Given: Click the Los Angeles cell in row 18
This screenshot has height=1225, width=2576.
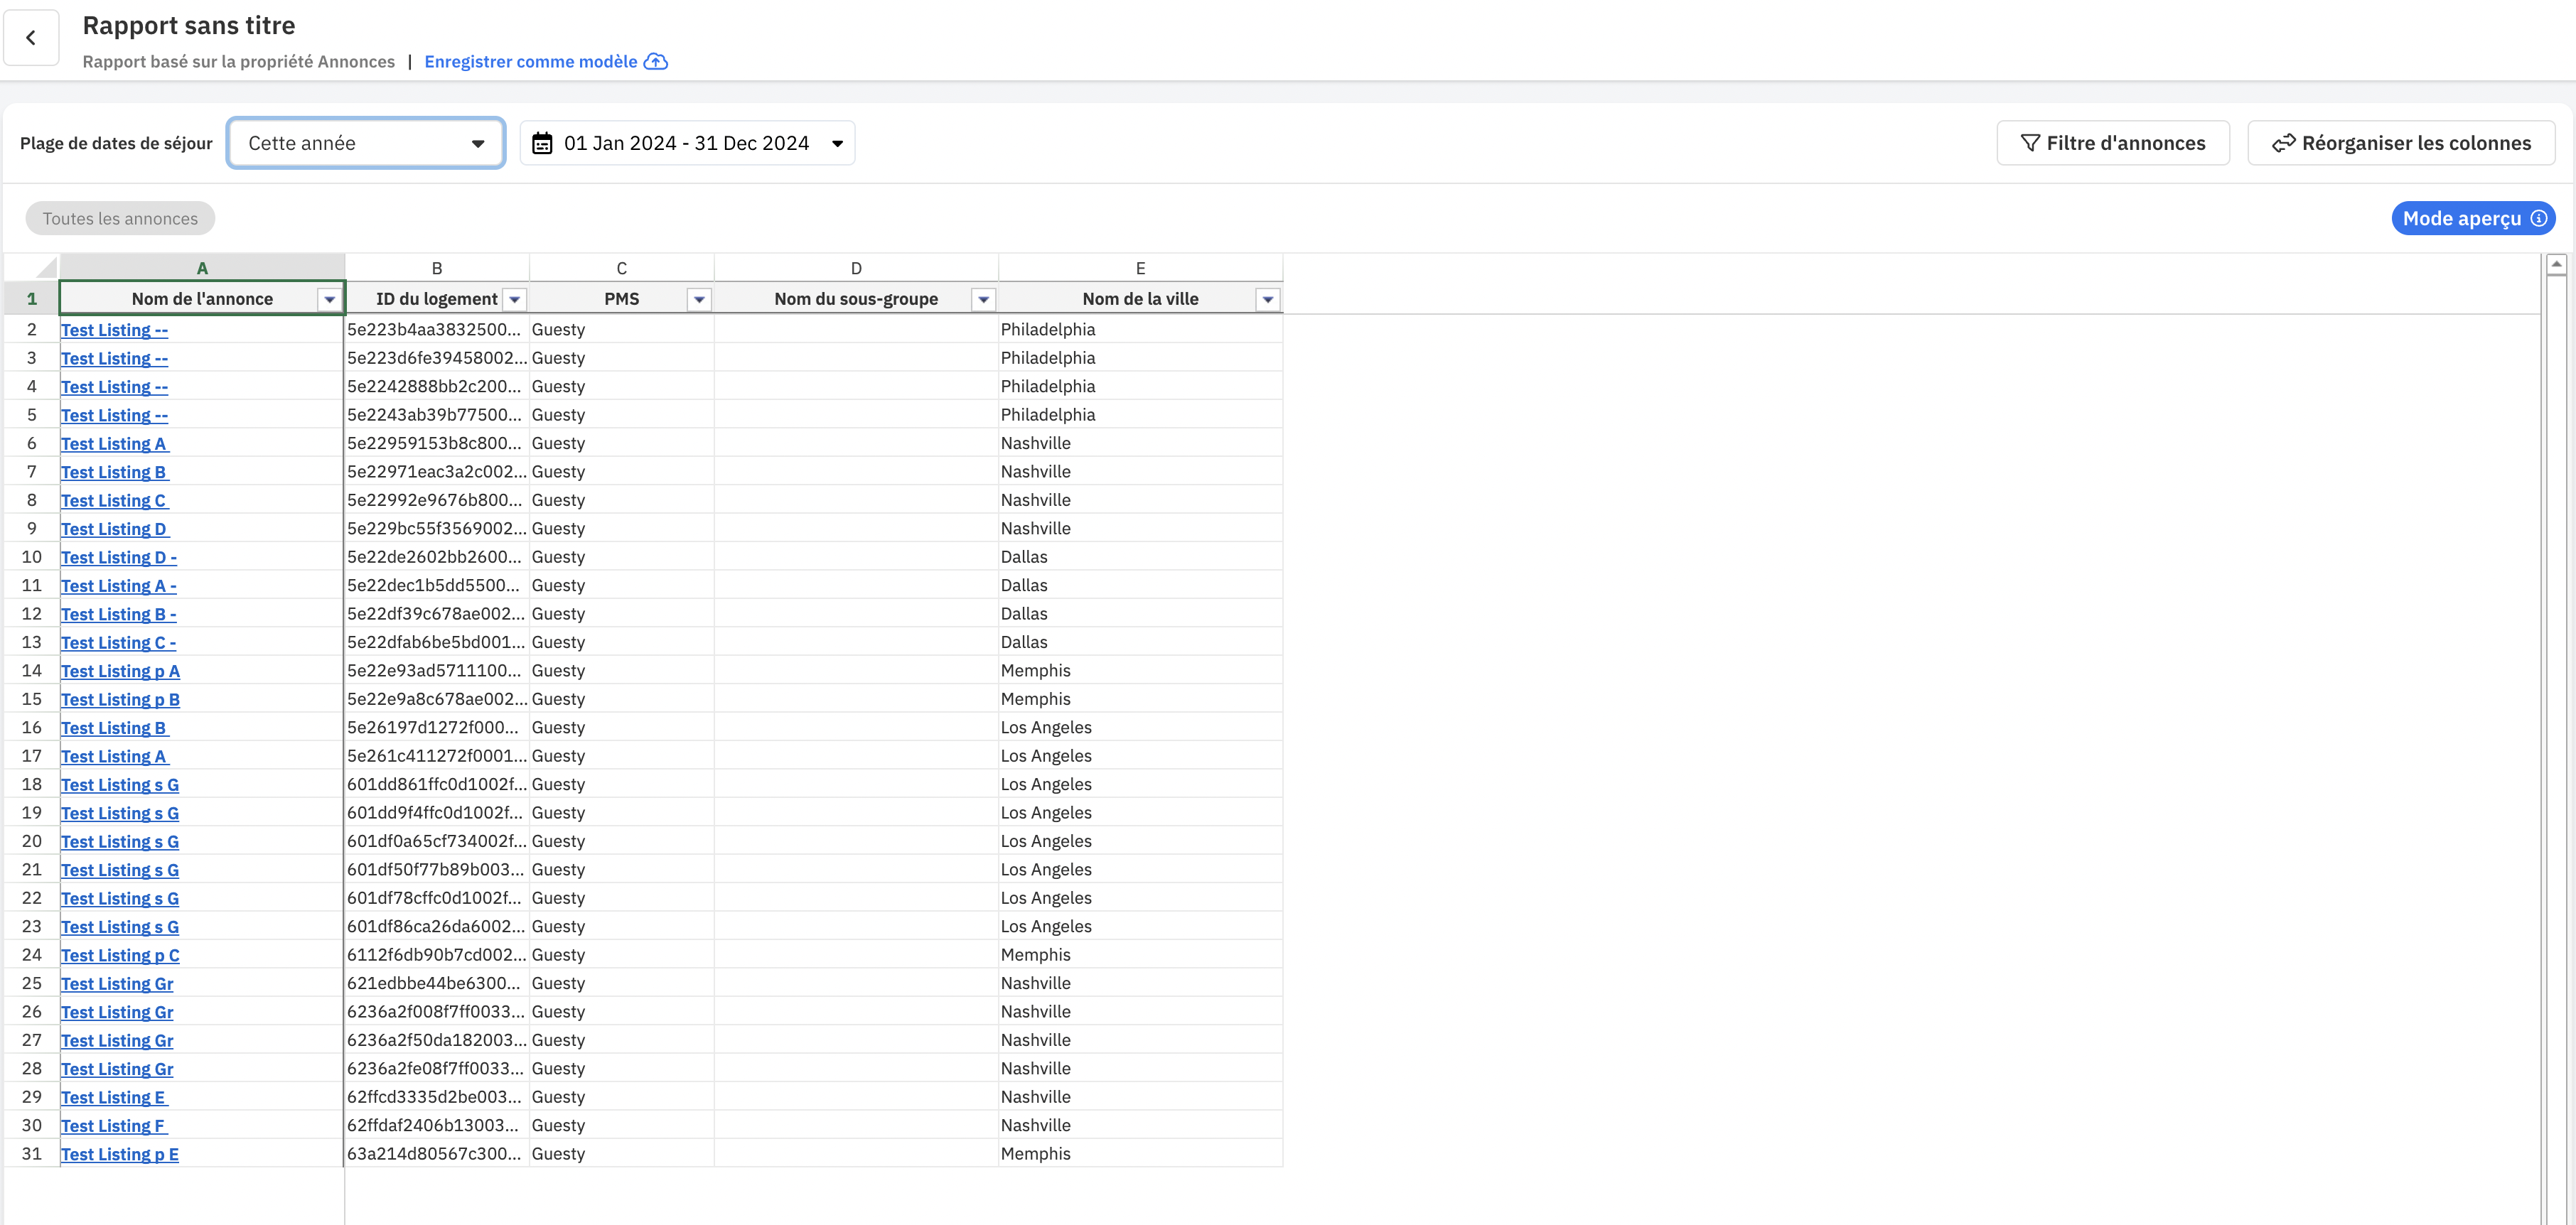Looking at the screenshot, I should pyautogui.click(x=1140, y=784).
